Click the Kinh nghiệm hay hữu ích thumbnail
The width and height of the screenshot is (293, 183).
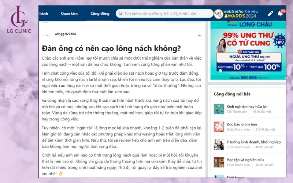point(219,109)
